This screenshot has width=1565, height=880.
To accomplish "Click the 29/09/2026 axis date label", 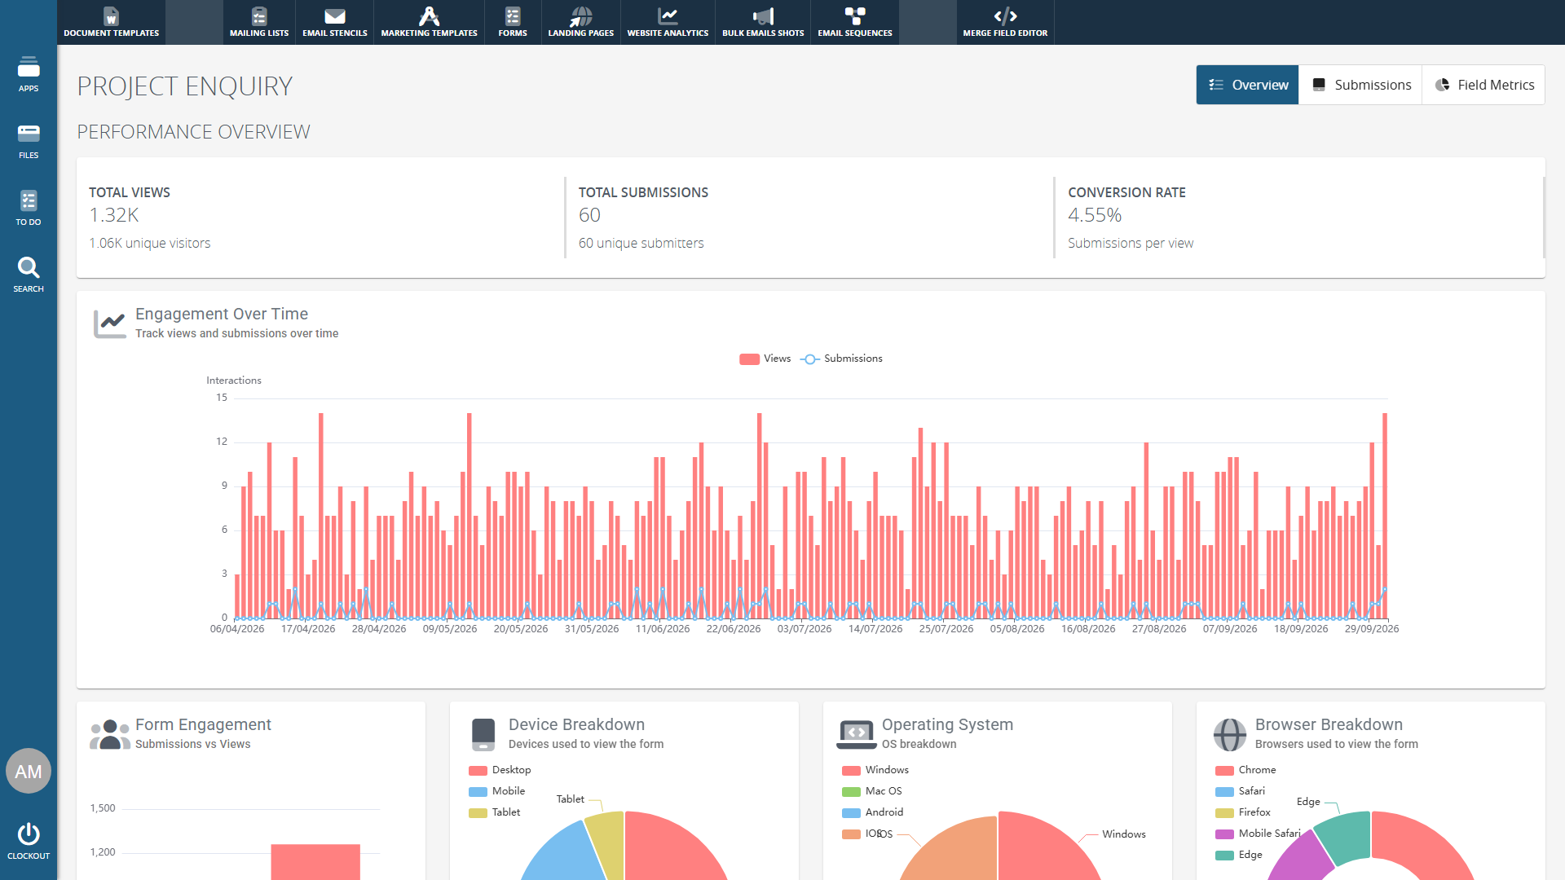I will point(1372,629).
